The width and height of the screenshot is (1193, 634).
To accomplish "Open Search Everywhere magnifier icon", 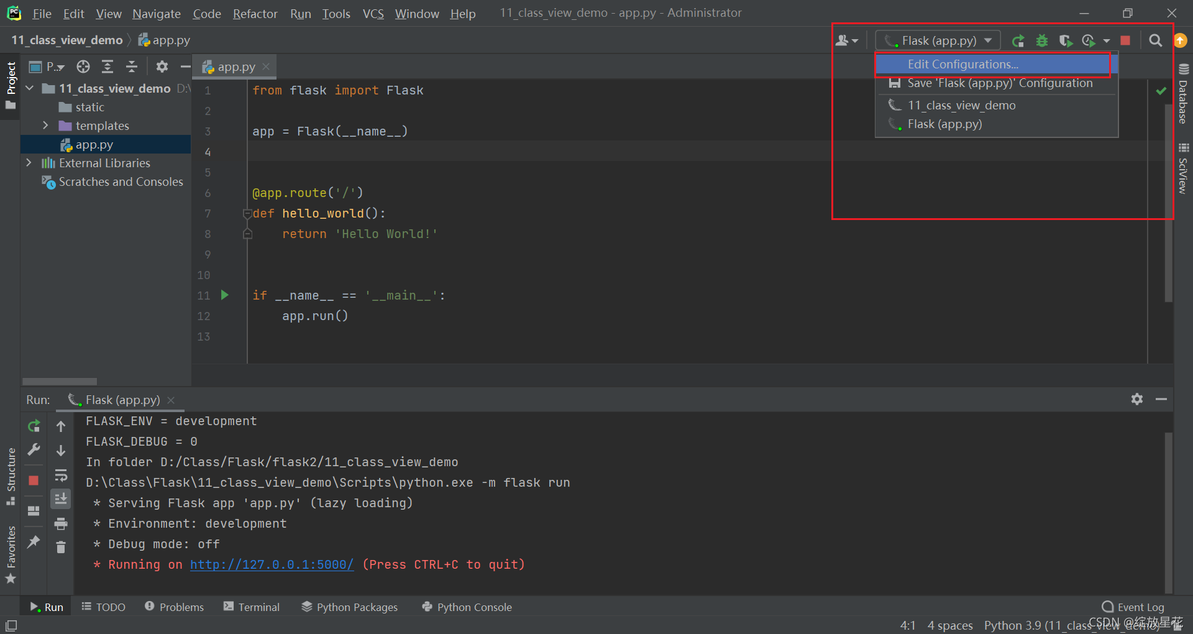I will click(1155, 40).
